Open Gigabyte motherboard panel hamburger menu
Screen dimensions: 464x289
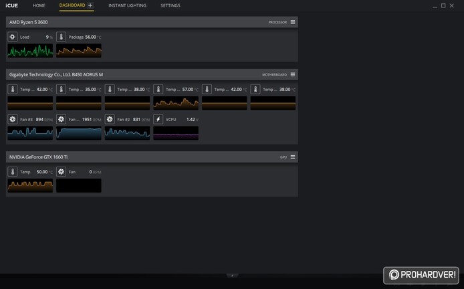(293, 75)
